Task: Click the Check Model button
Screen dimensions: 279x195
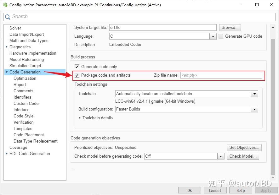Action: click(x=243, y=156)
